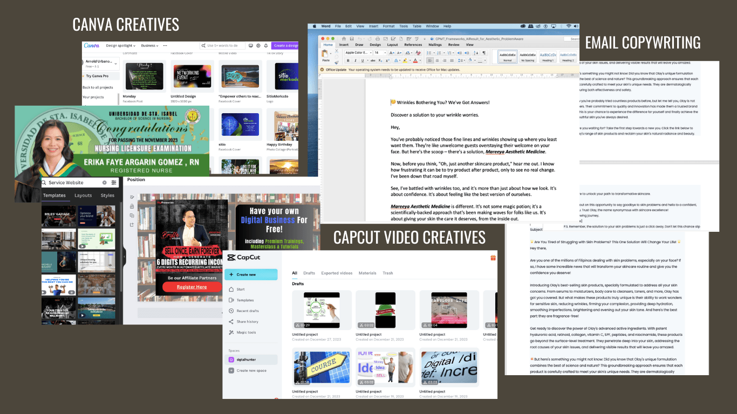The width and height of the screenshot is (737, 414).
Task: Toggle paragraph marks display in Word
Action: pyautogui.click(x=484, y=53)
